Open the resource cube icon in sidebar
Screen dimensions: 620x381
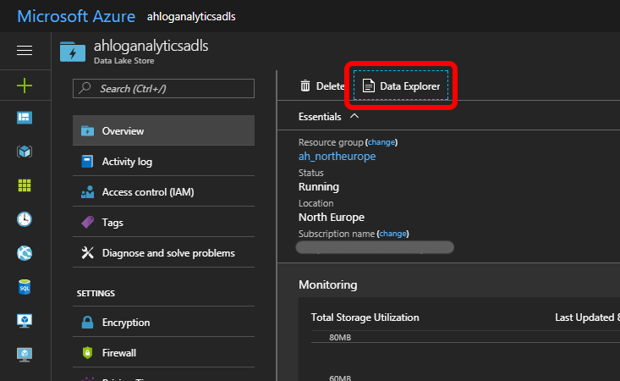[25, 152]
